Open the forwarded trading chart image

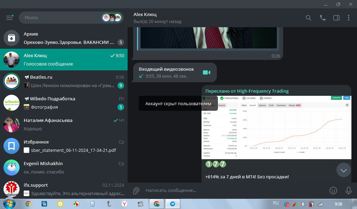click(276, 127)
